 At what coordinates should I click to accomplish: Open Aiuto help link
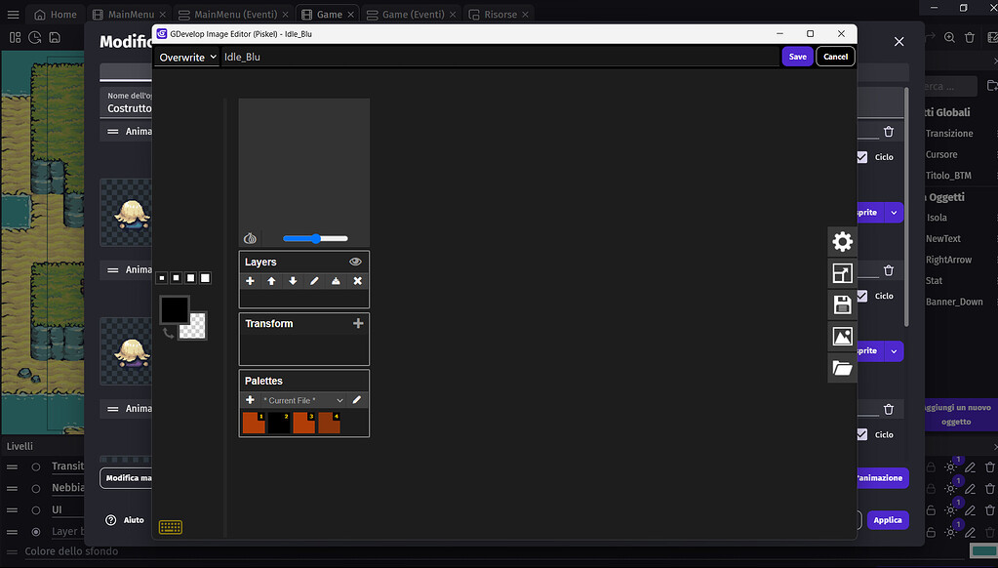pos(125,519)
